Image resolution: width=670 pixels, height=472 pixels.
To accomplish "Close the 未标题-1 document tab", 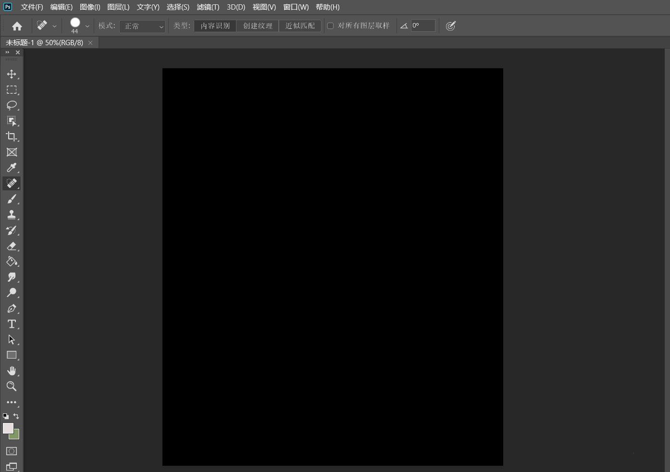I will tap(90, 43).
